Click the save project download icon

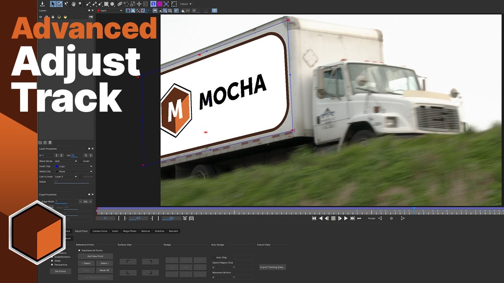[x=43, y=4]
